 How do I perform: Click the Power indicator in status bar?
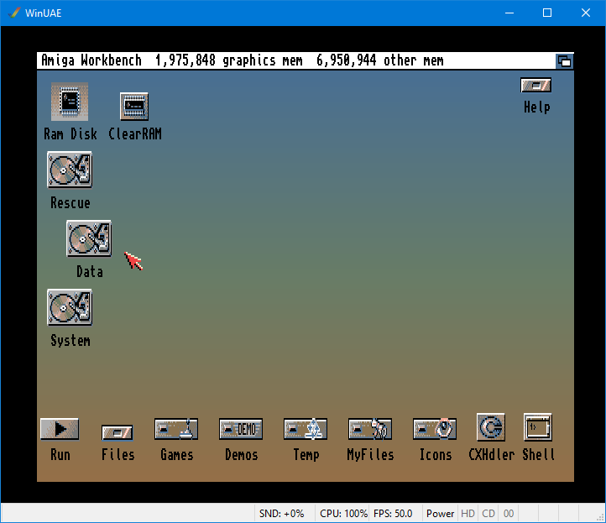click(440, 513)
